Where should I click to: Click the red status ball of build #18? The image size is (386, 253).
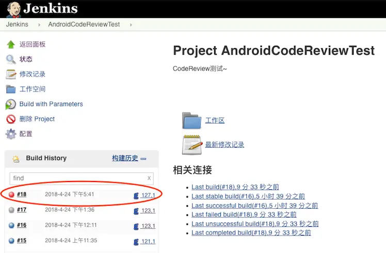click(11, 194)
